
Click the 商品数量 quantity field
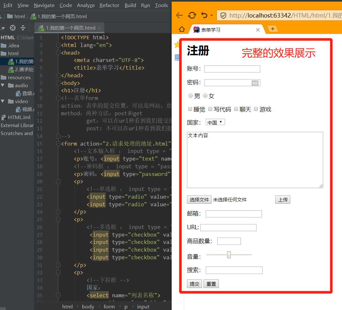coord(229,241)
